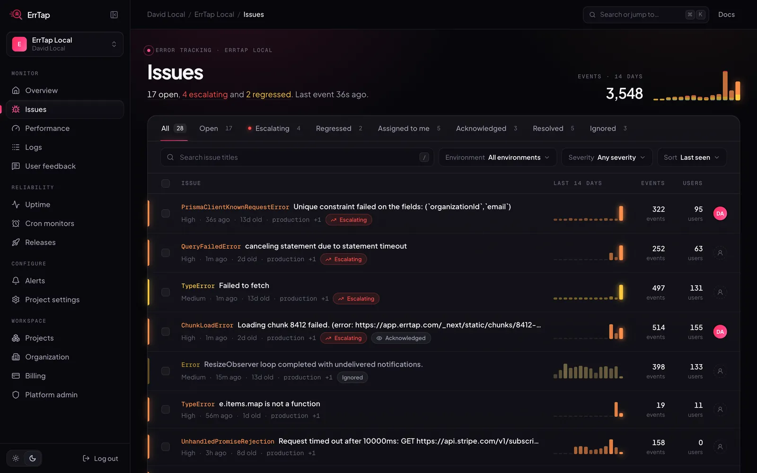Open the ErrTap Local project switcher
The width and height of the screenshot is (757, 473).
tap(65, 44)
